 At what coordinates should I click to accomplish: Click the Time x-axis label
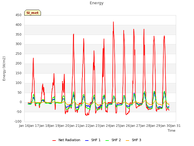(x=172, y=130)
